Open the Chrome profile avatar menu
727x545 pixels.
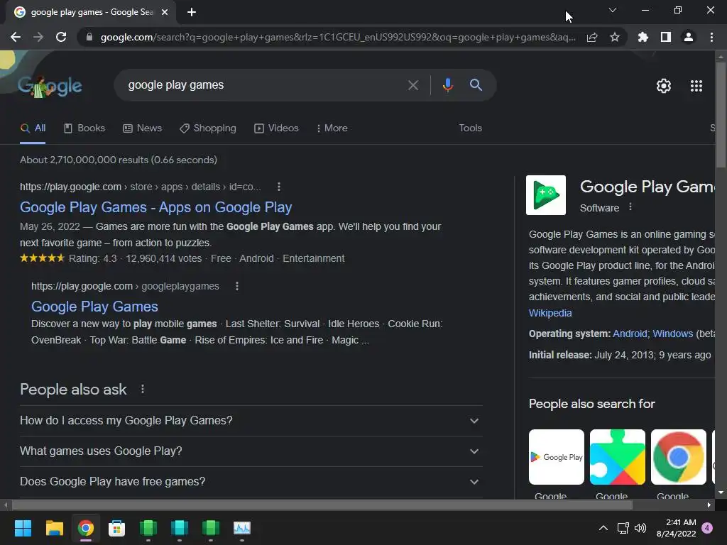pyautogui.click(x=689, y=37)
